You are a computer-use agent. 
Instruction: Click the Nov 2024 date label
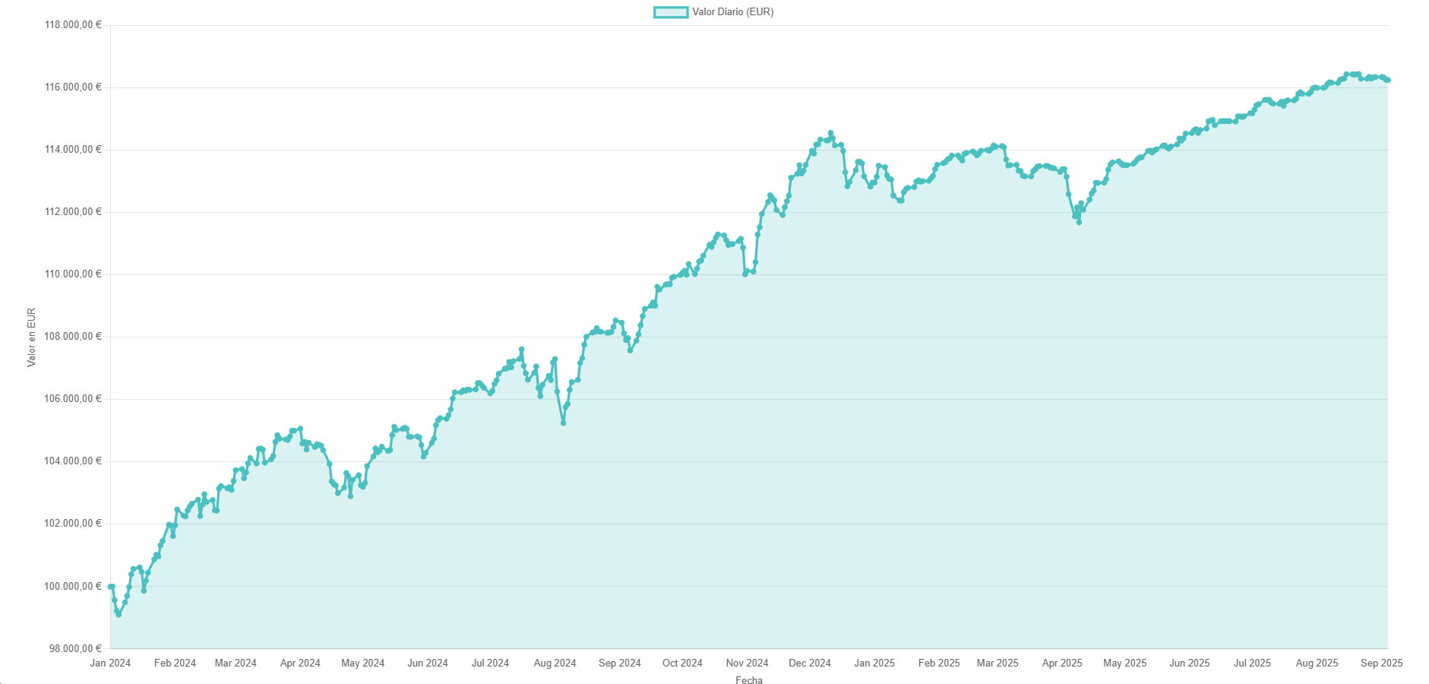[x=748, y=663]
